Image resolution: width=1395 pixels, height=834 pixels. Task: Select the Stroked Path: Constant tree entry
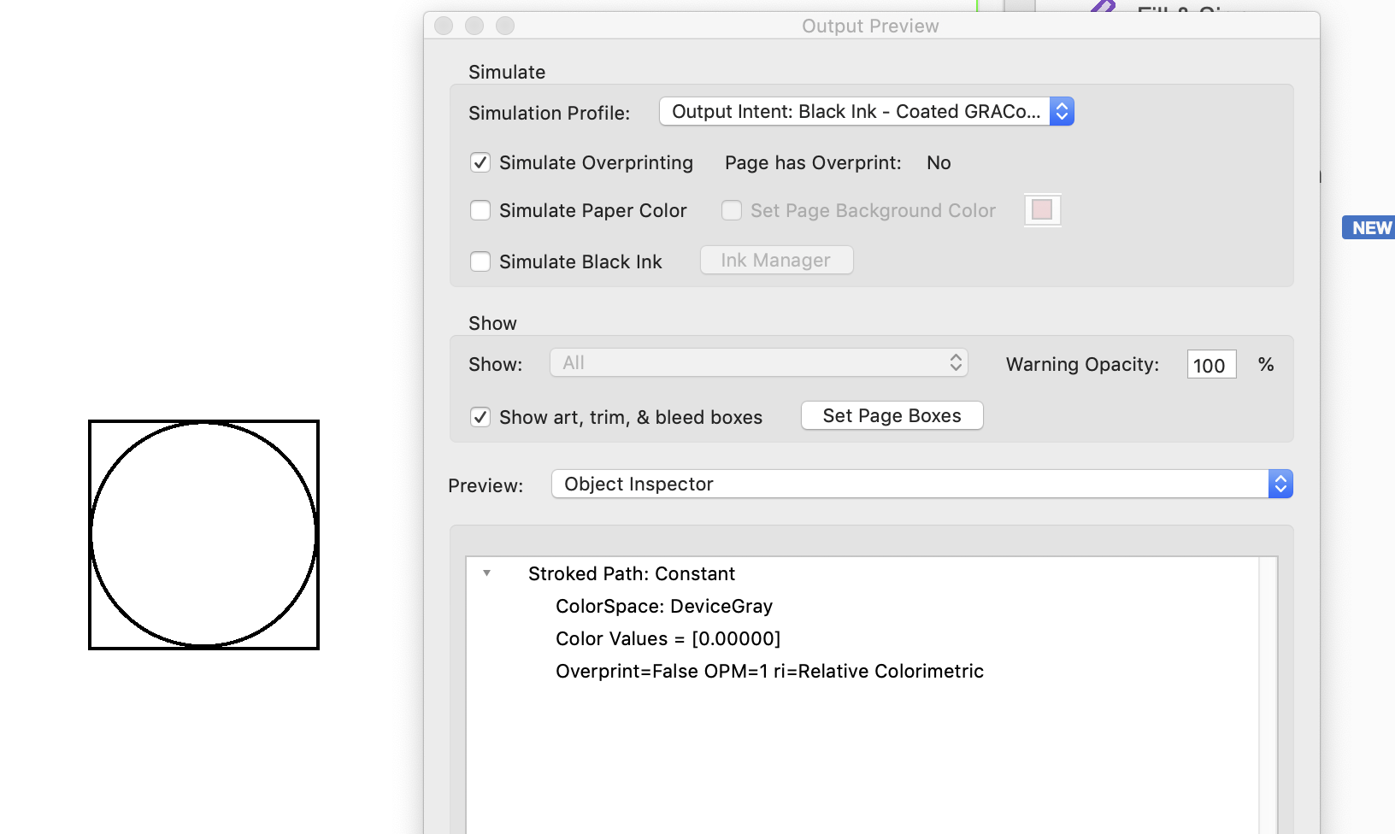click(632, 573)
